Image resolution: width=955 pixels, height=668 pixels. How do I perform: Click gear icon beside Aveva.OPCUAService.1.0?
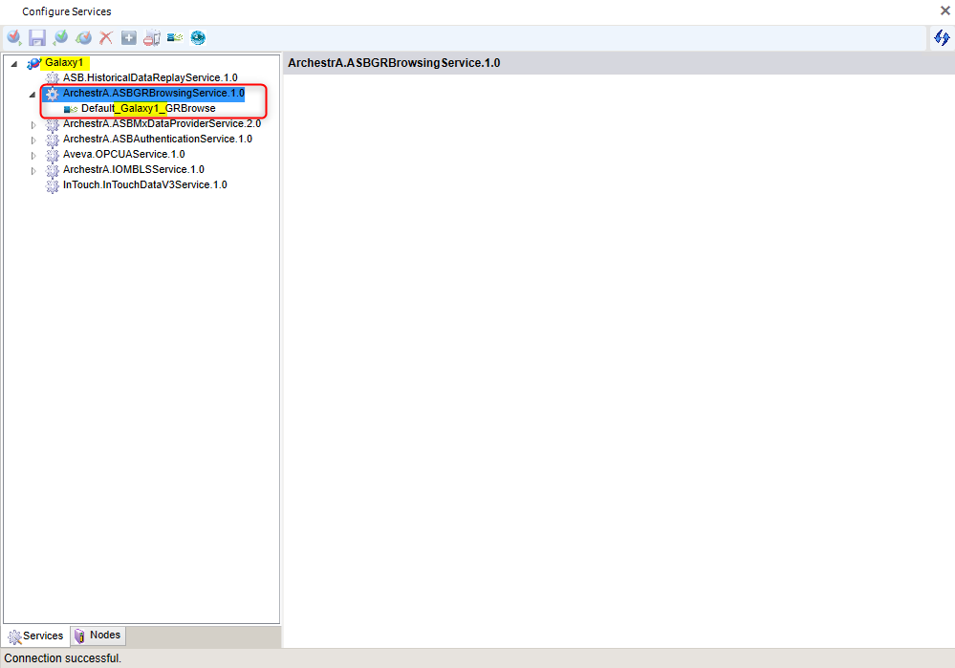(x=53, y=155)
